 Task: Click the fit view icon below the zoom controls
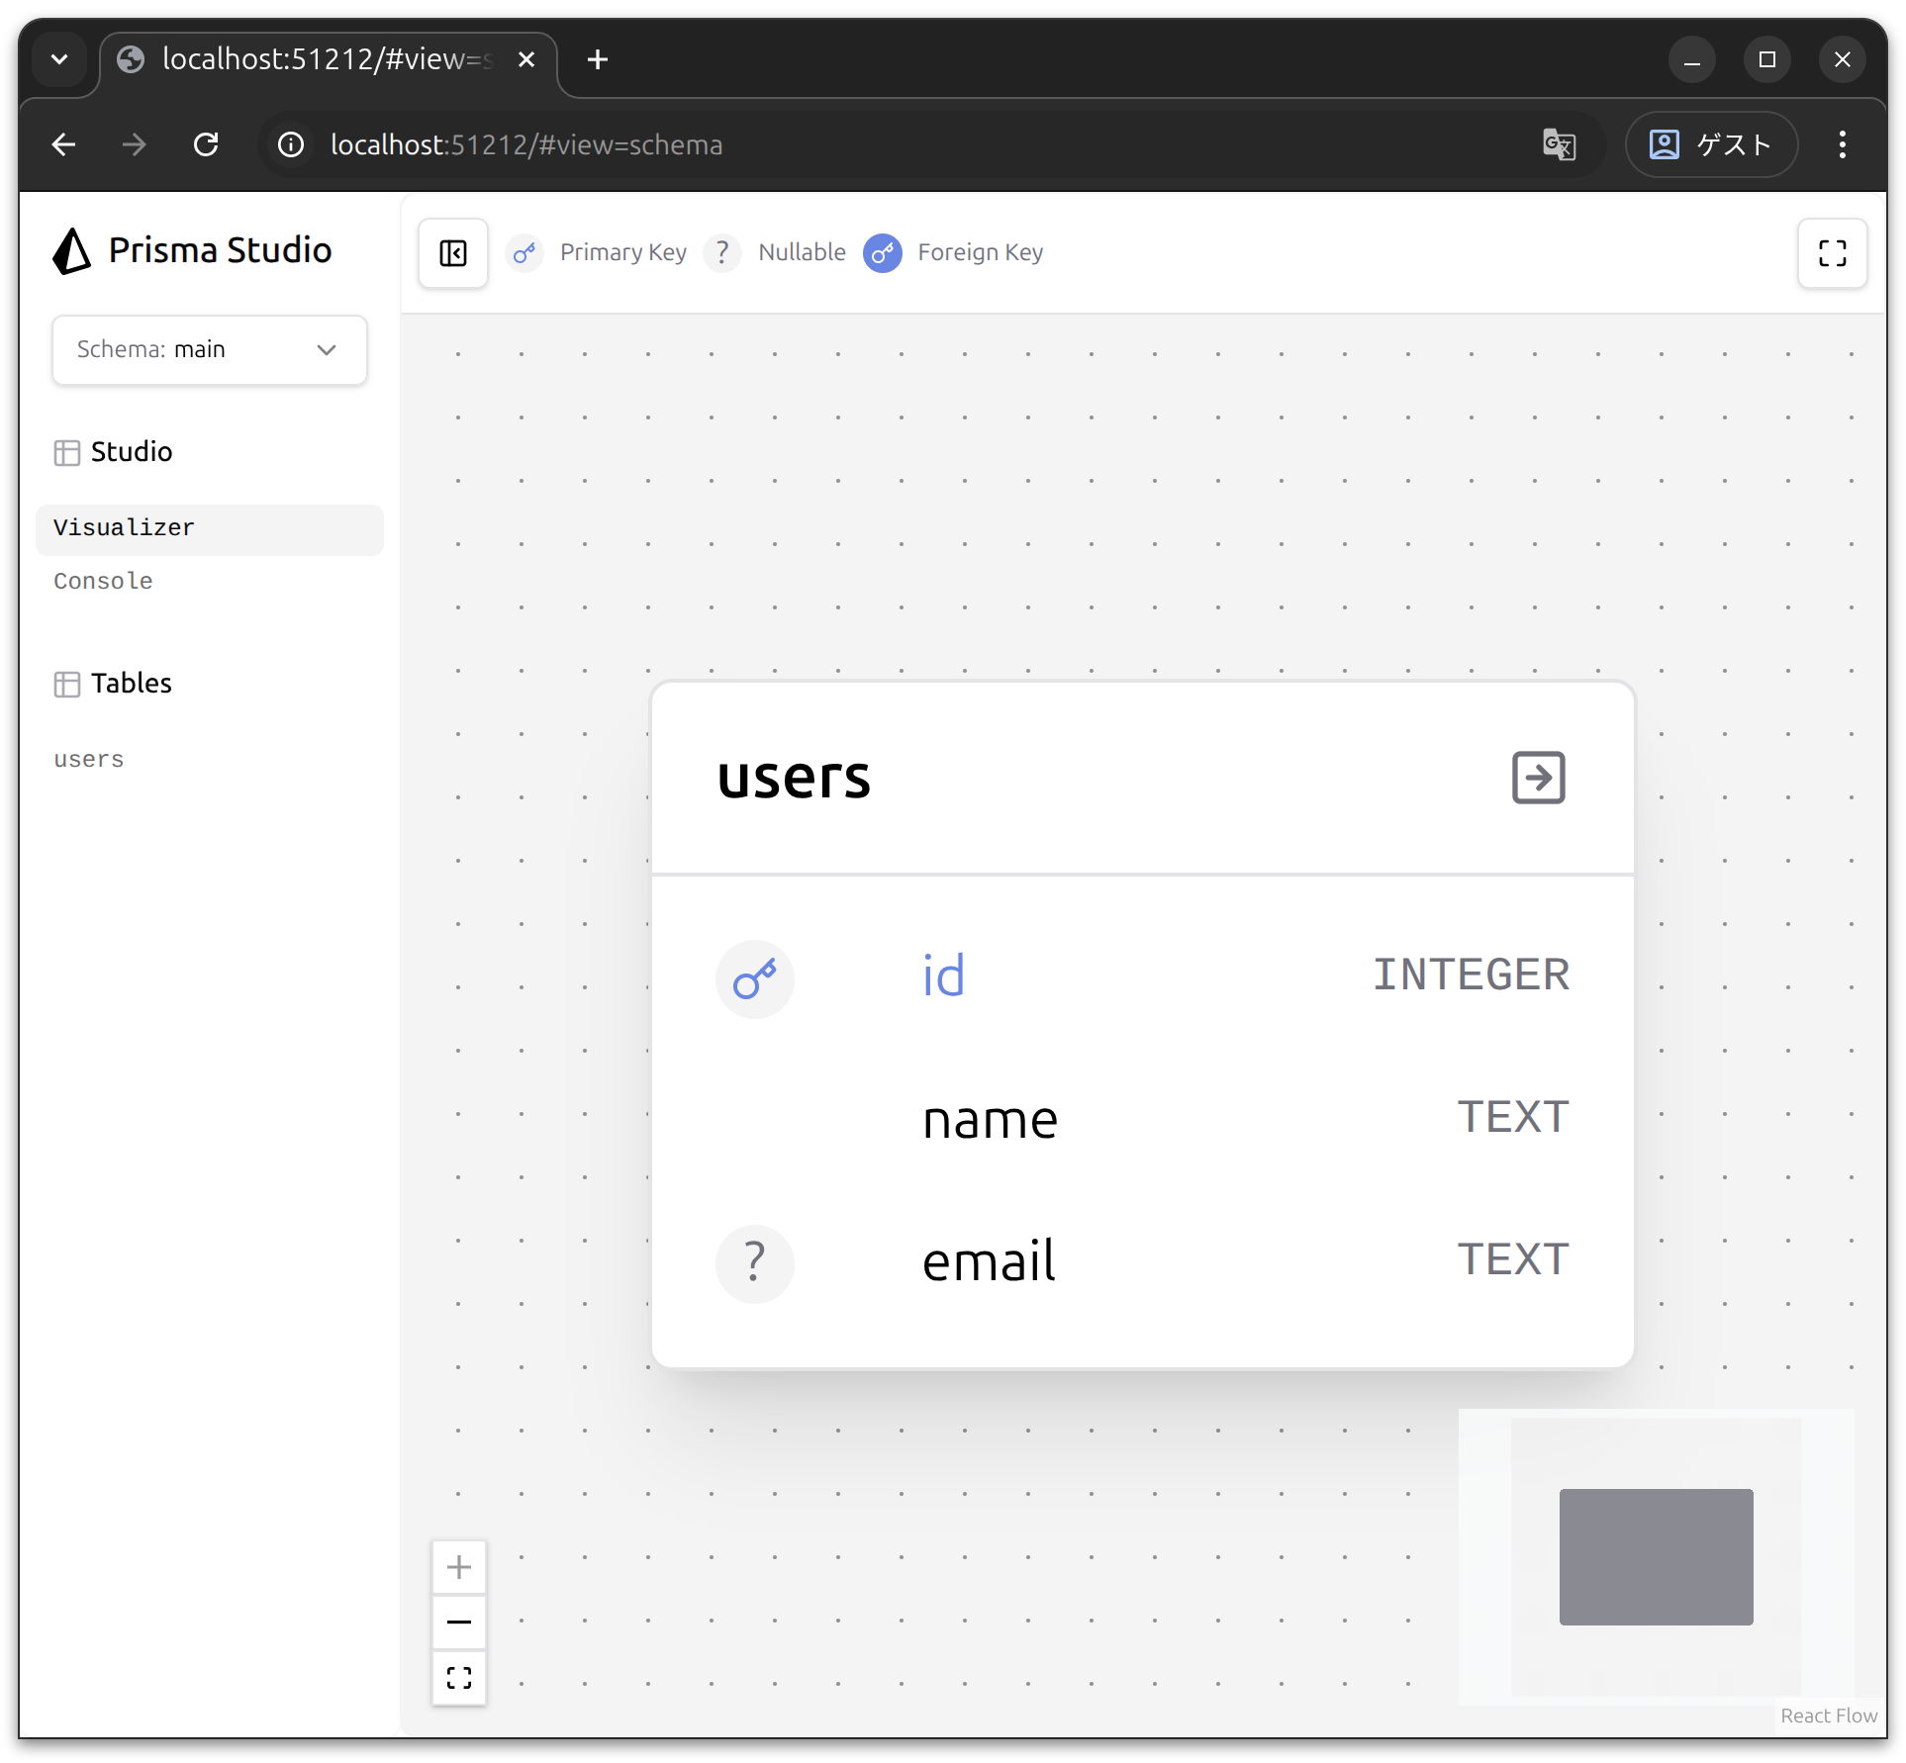tap(459, 1678)
